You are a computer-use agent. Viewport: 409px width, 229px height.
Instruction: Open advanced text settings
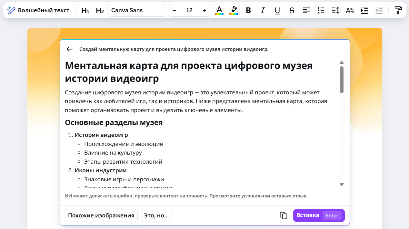coord(350,10)
